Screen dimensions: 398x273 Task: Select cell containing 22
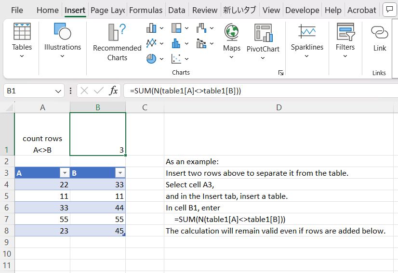pyautogui.click(x=42, y=184)
